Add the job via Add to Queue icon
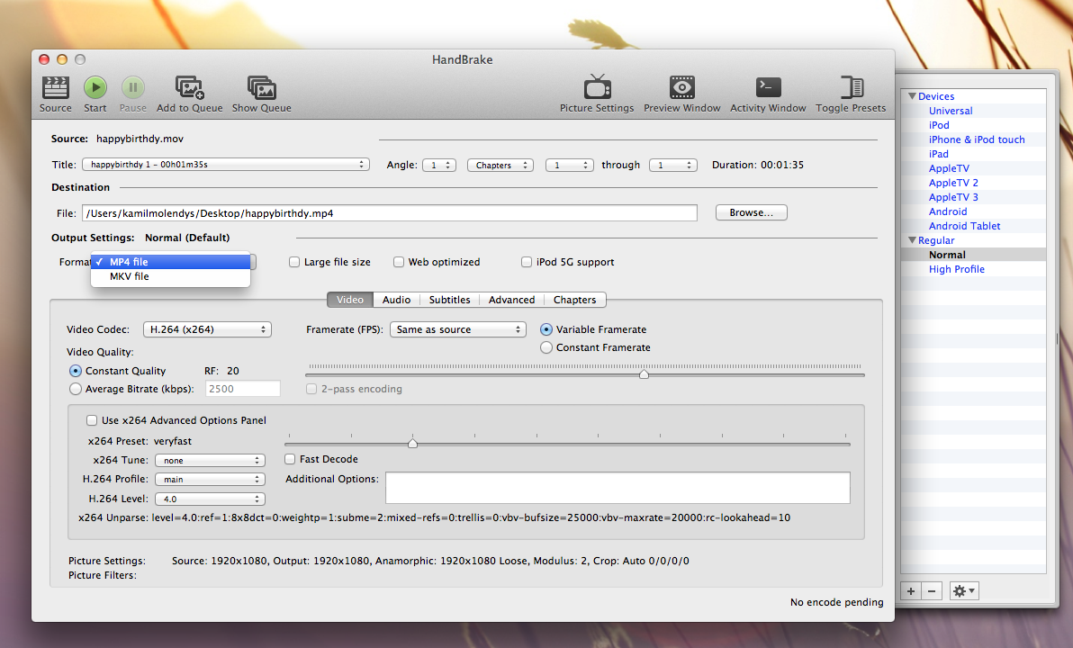The image size is (1073, 648). coord(190,87)
